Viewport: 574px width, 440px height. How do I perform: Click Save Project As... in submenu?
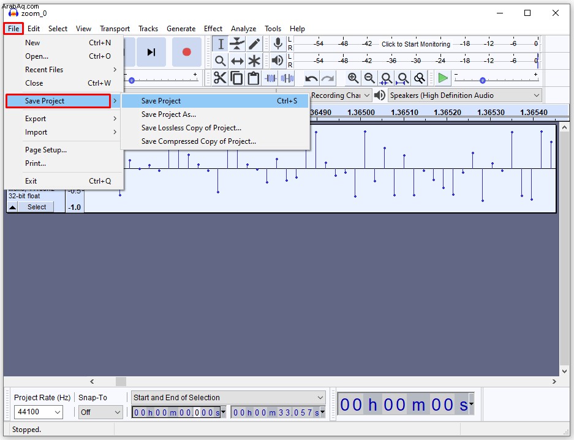(x=215, y=114)
